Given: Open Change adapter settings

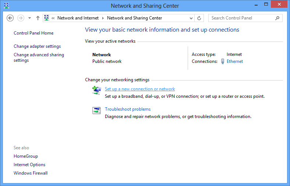Looking at the screenshot, I should coord(37,46).
